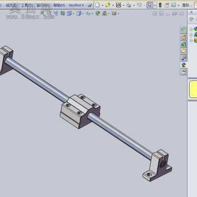Select the center linear bearing block on shaft
197x197 pixels.
point(80,111)
